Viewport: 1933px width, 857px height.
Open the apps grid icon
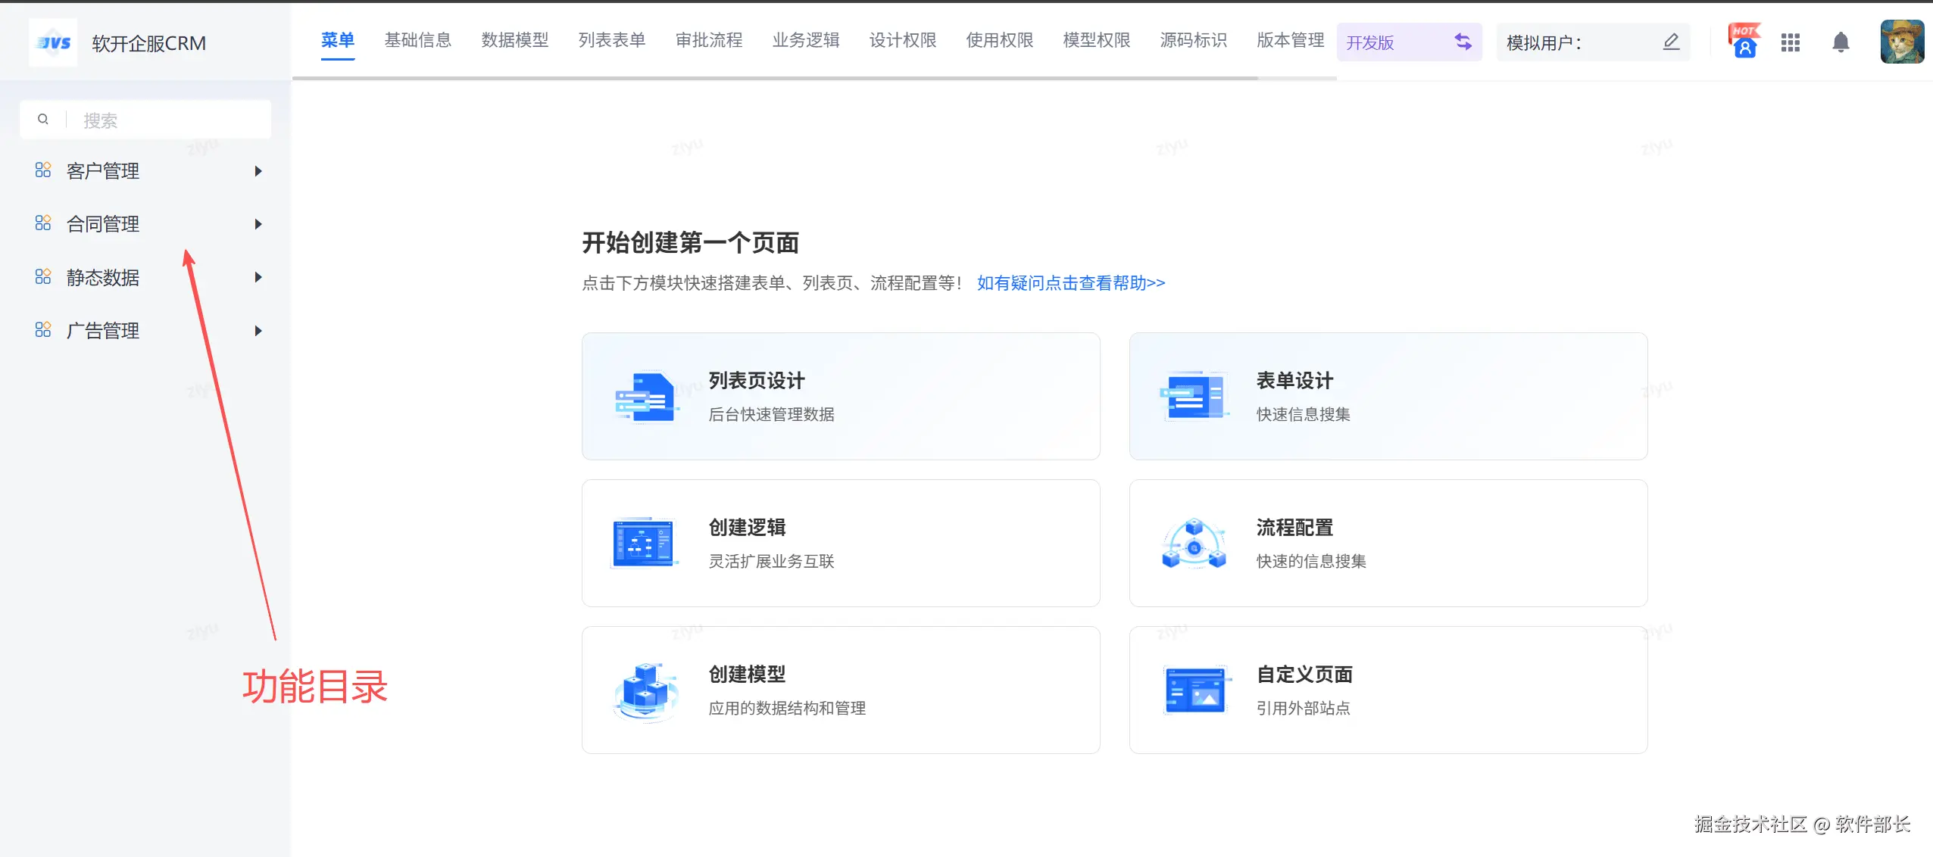tap(1791, 42)
